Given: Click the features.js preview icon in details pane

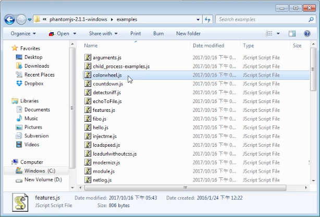Looking at the screenshot, I should (20, 202).
